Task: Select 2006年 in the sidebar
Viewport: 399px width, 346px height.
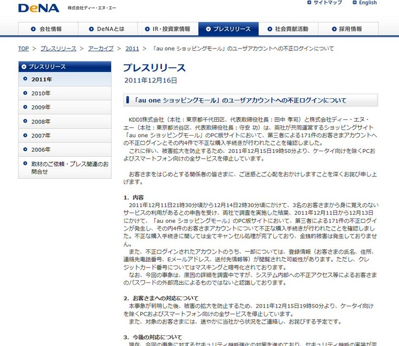Action: (x=65, y=150)
